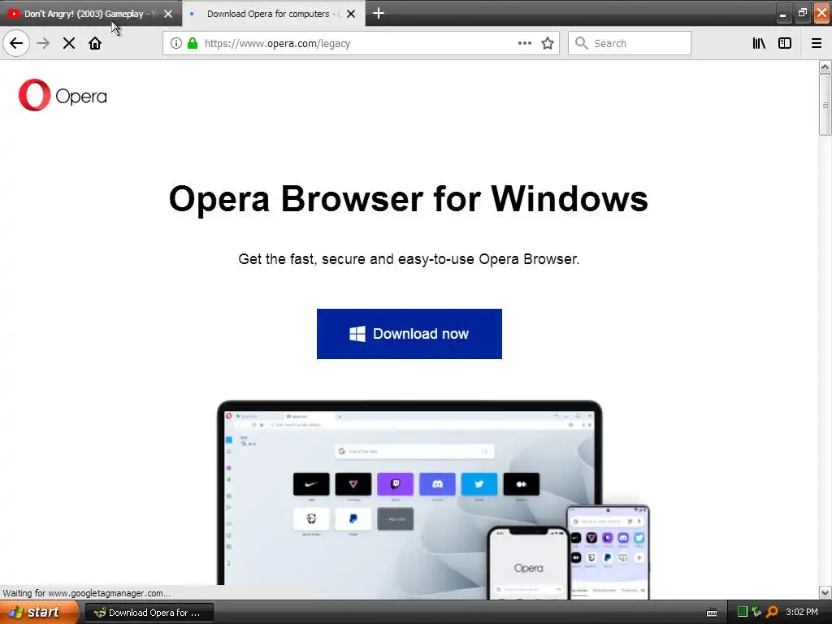Click the scrollbar up arrow
832x624 pixels.
click(825, 67)
